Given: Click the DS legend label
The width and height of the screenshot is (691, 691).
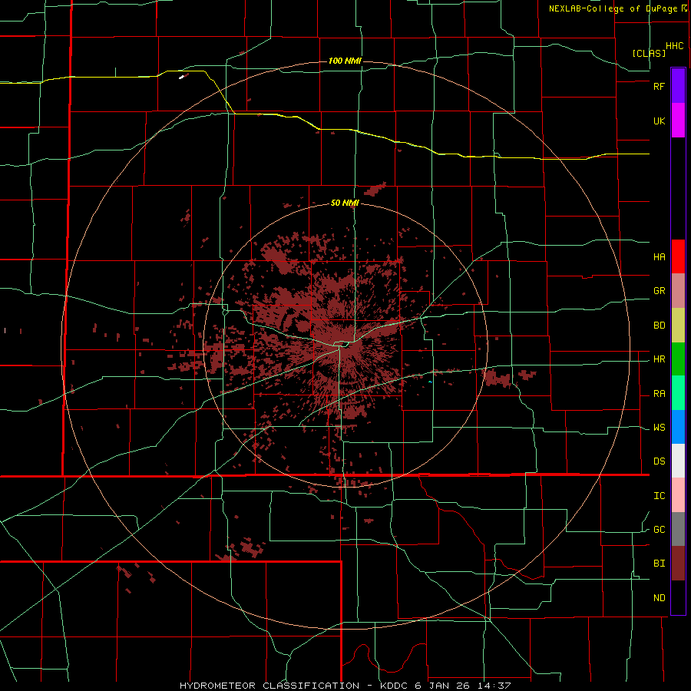Looking at the screenshot, I should pos(660,461).
